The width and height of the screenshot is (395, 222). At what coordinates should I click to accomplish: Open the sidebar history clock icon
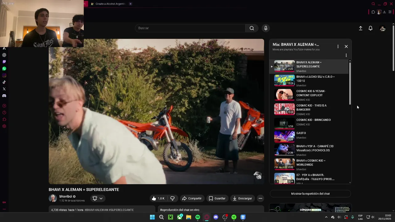click(x=4, y=113)
